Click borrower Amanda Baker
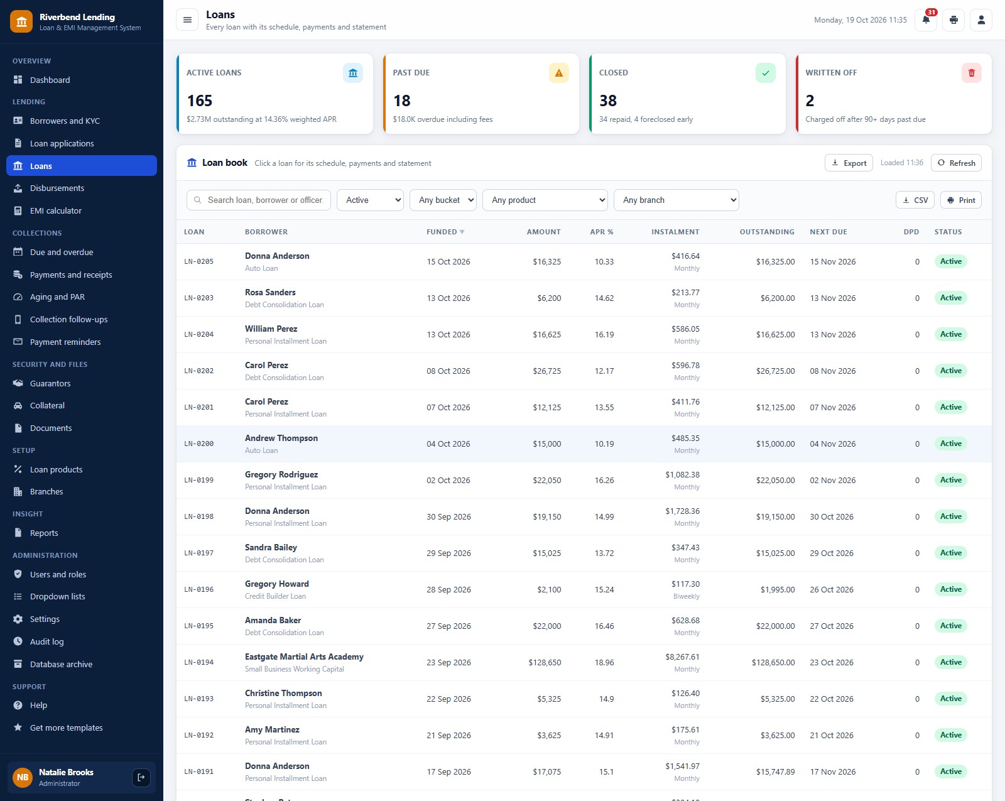The width and height of the screenshot is (1005, 801). [273, 620]
